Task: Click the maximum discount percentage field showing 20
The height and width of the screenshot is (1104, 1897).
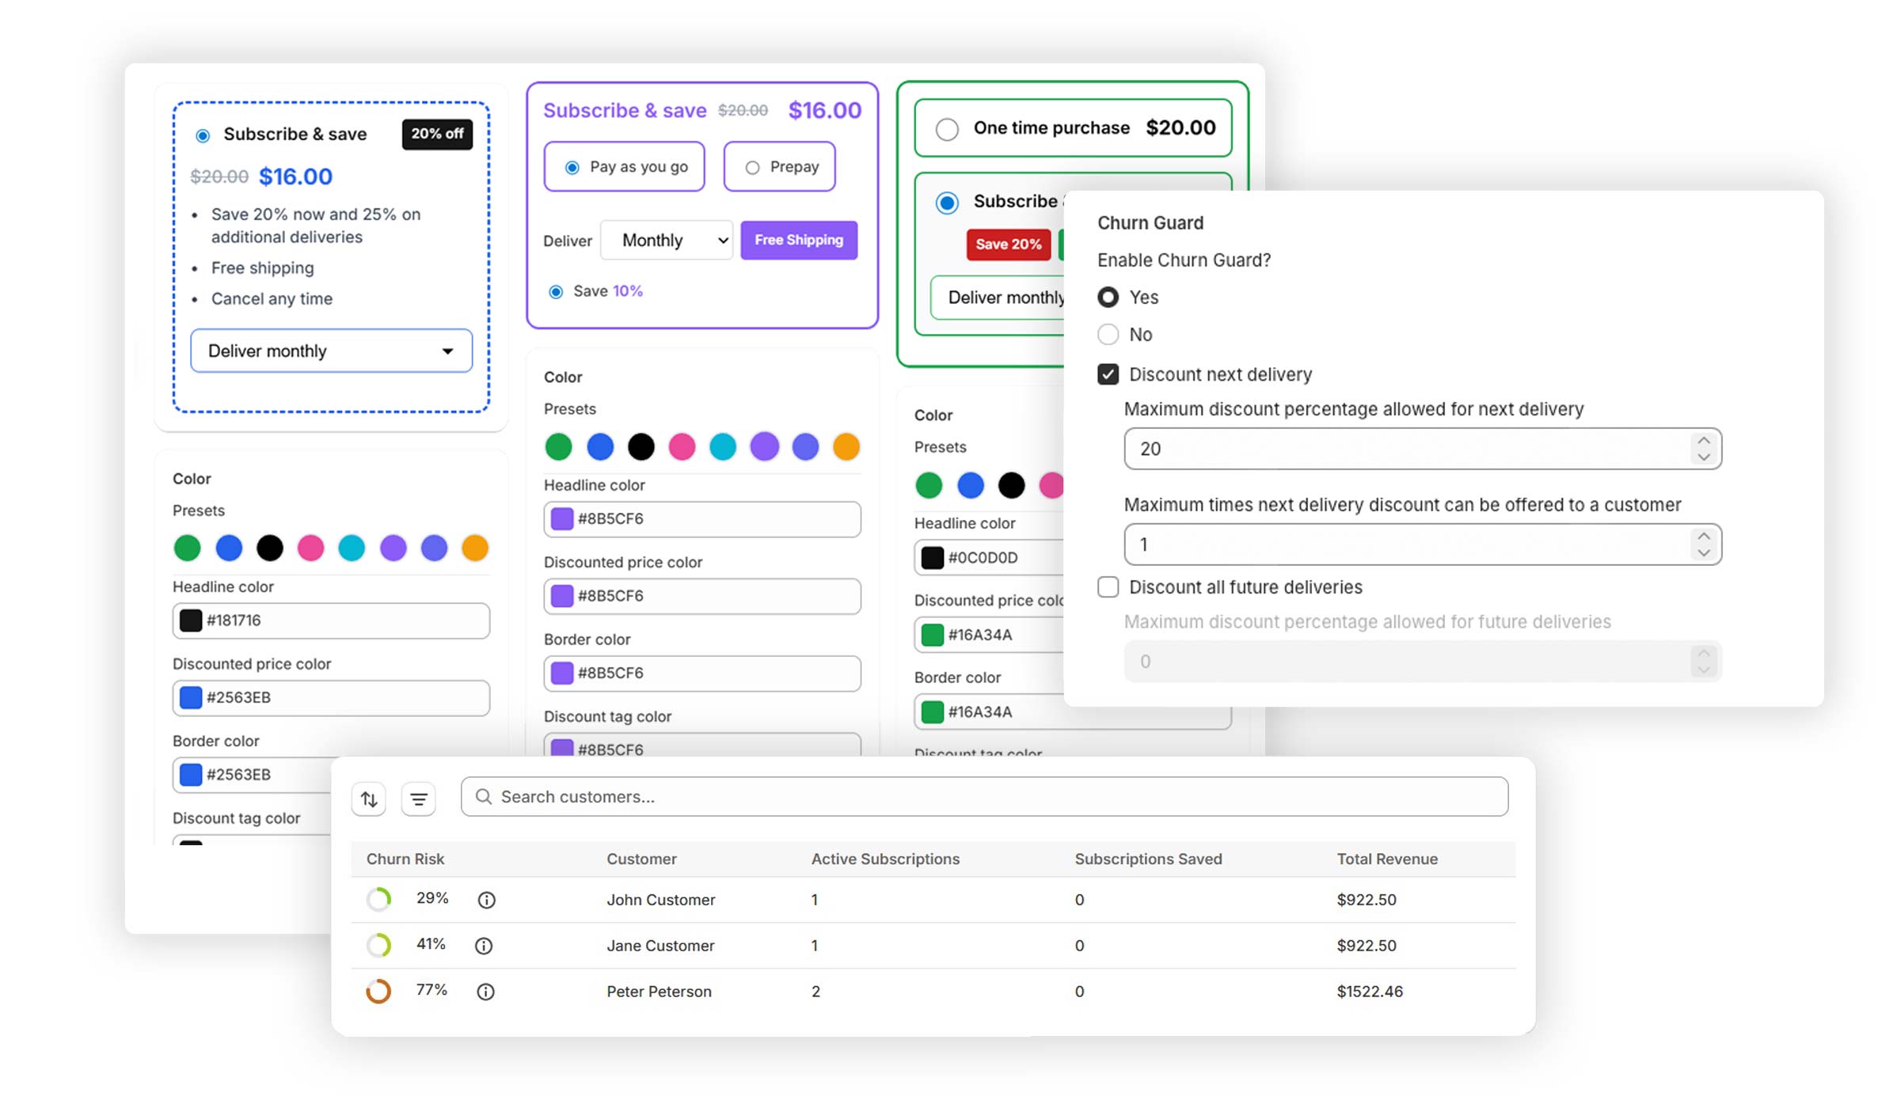Action: (1423, 449)
